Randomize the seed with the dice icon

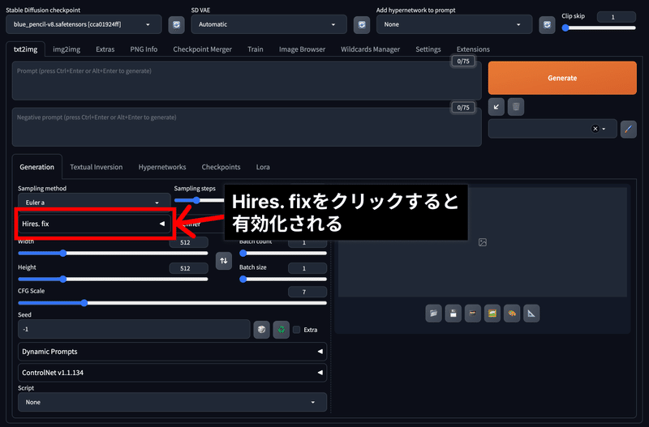click(261, 330)
